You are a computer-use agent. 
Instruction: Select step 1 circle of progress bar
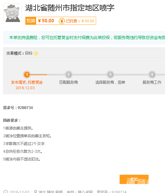pos(27,74)
